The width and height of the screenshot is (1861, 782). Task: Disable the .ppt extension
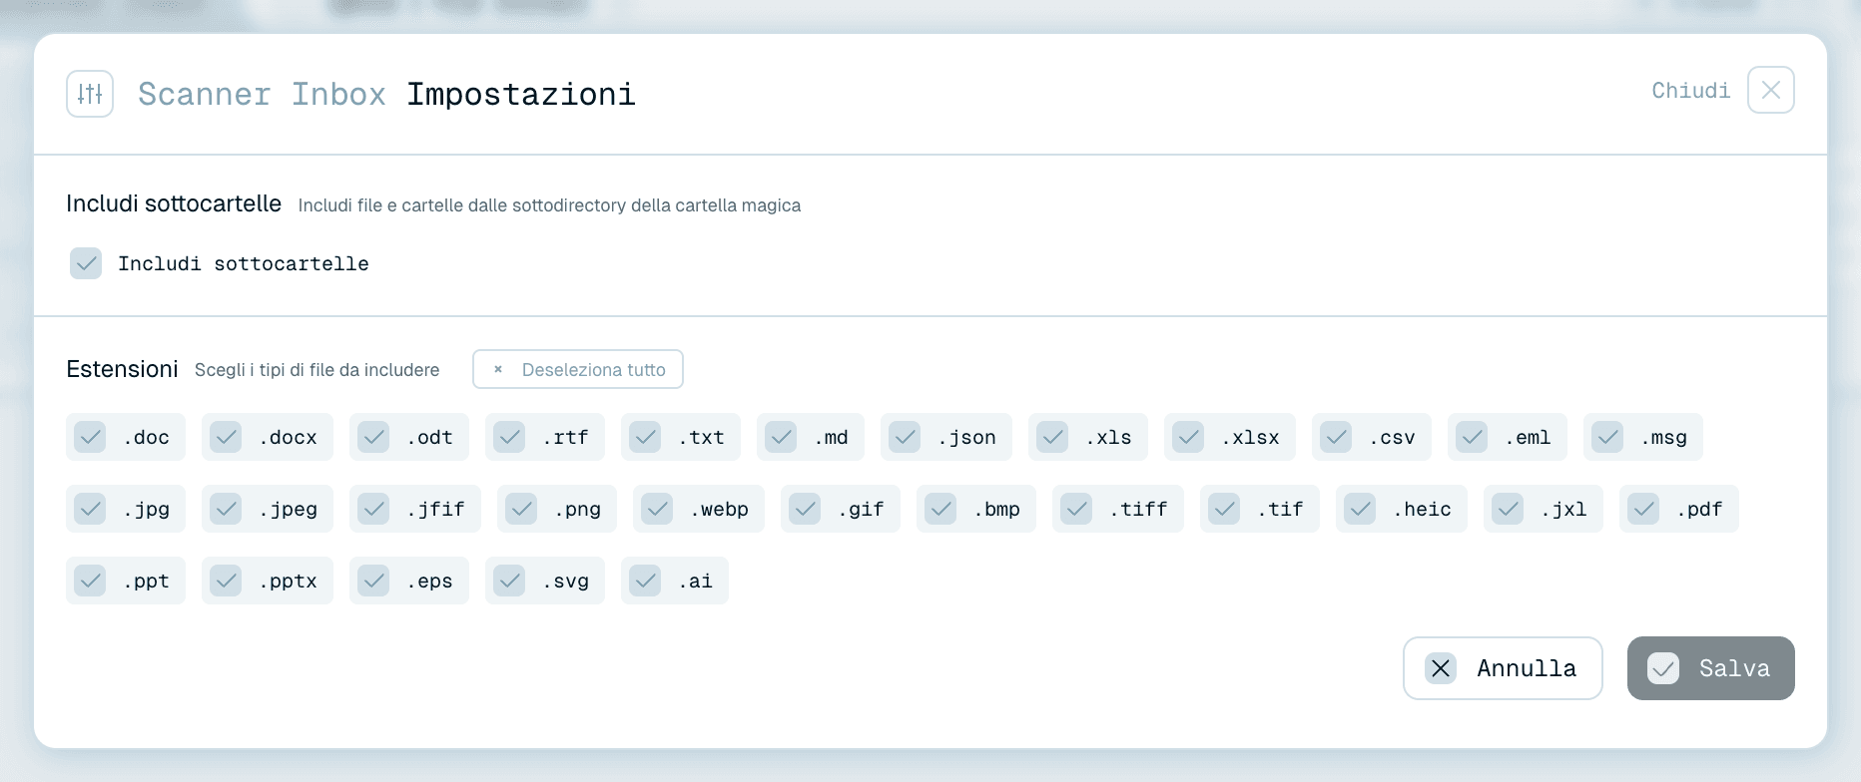90,581
